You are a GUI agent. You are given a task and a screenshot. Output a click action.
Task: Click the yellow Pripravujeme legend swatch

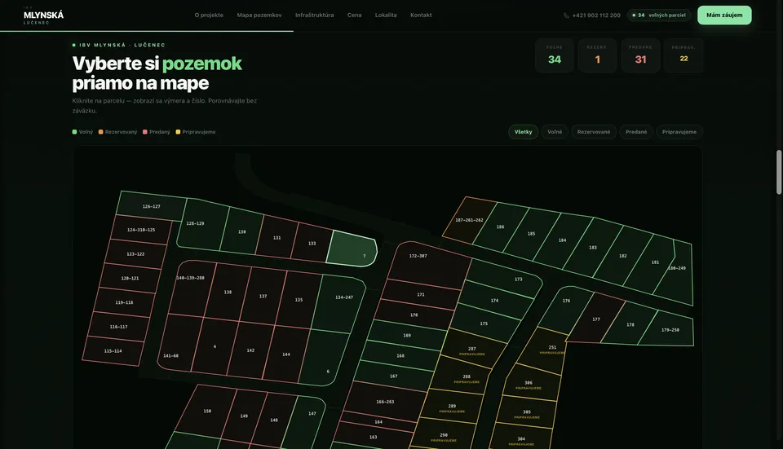point(178,132)
